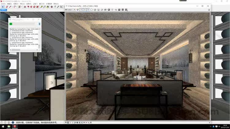Image resolution: width=230 pixels, height=129 pixels.
Task: Choose the Line pencil tool
Action: [x=10, y=7]
